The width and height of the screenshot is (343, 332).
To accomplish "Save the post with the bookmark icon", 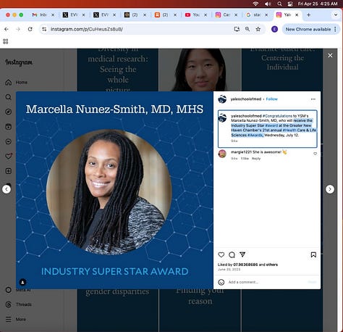I will tap(313, 254).
